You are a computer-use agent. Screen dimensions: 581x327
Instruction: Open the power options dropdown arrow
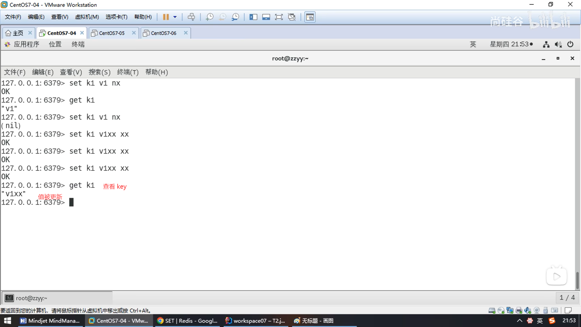(175, 17)
